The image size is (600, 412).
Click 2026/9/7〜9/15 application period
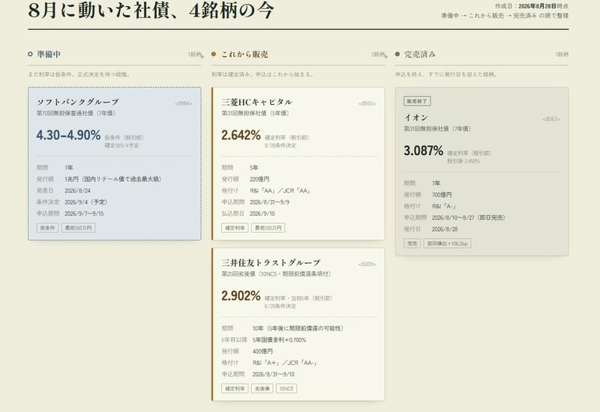84,213
